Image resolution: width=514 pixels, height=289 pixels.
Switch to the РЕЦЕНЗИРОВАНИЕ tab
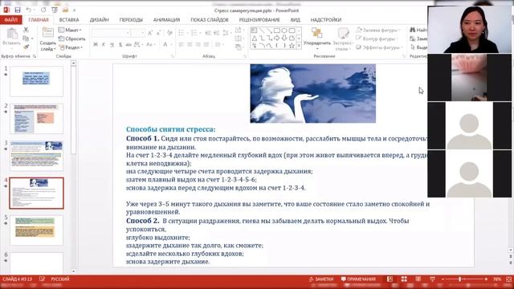(x=259, y=19)
